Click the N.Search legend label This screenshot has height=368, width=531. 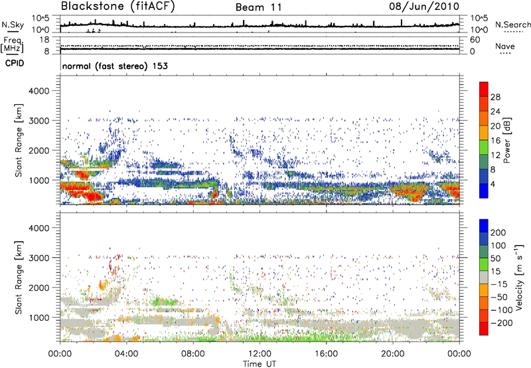coord(512,25)
